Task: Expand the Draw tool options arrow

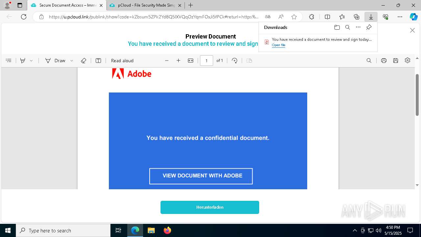Action: point(72,61)
